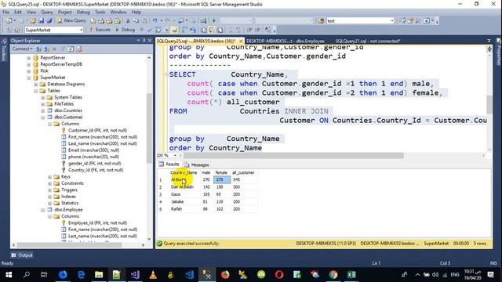The height and width of the screenshot is (282, 502).
Task: Click the Cut toolbar icon
Action: (x=128, y=21)
